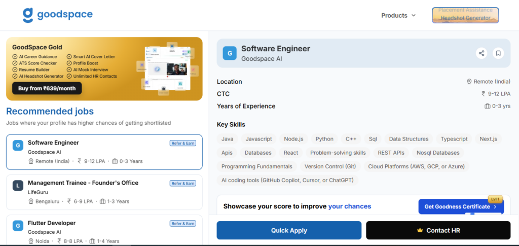Click Quick Apply button
This screenshot has width=519, height=246.
point(289,230)
